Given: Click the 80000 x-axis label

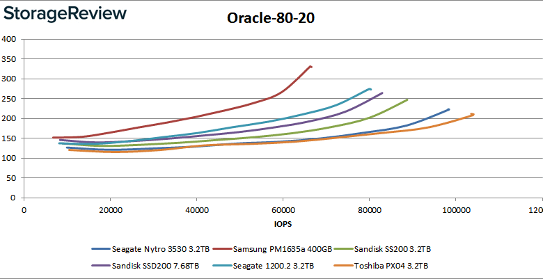Looking at the screenshot, I should 369,209.
